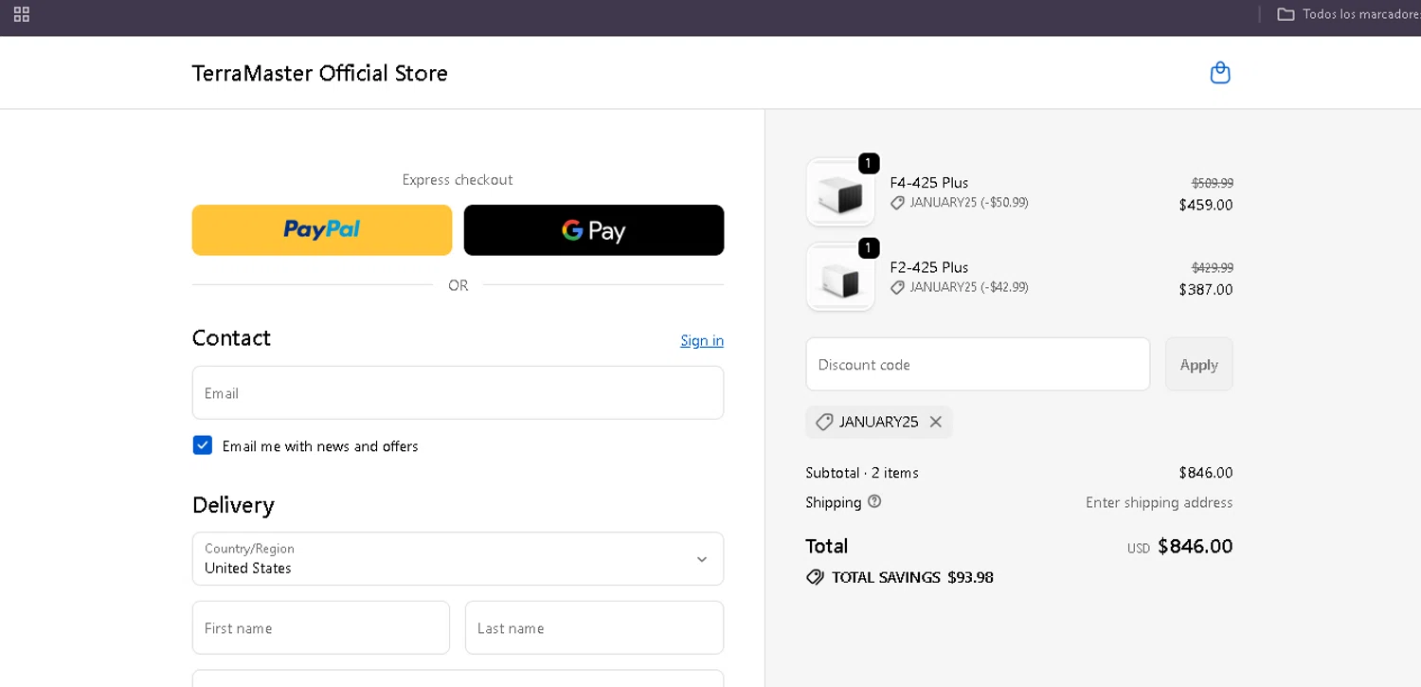Click the shipping help question mark icon
Screen dimensions: 1421x687
click(874, 501)
